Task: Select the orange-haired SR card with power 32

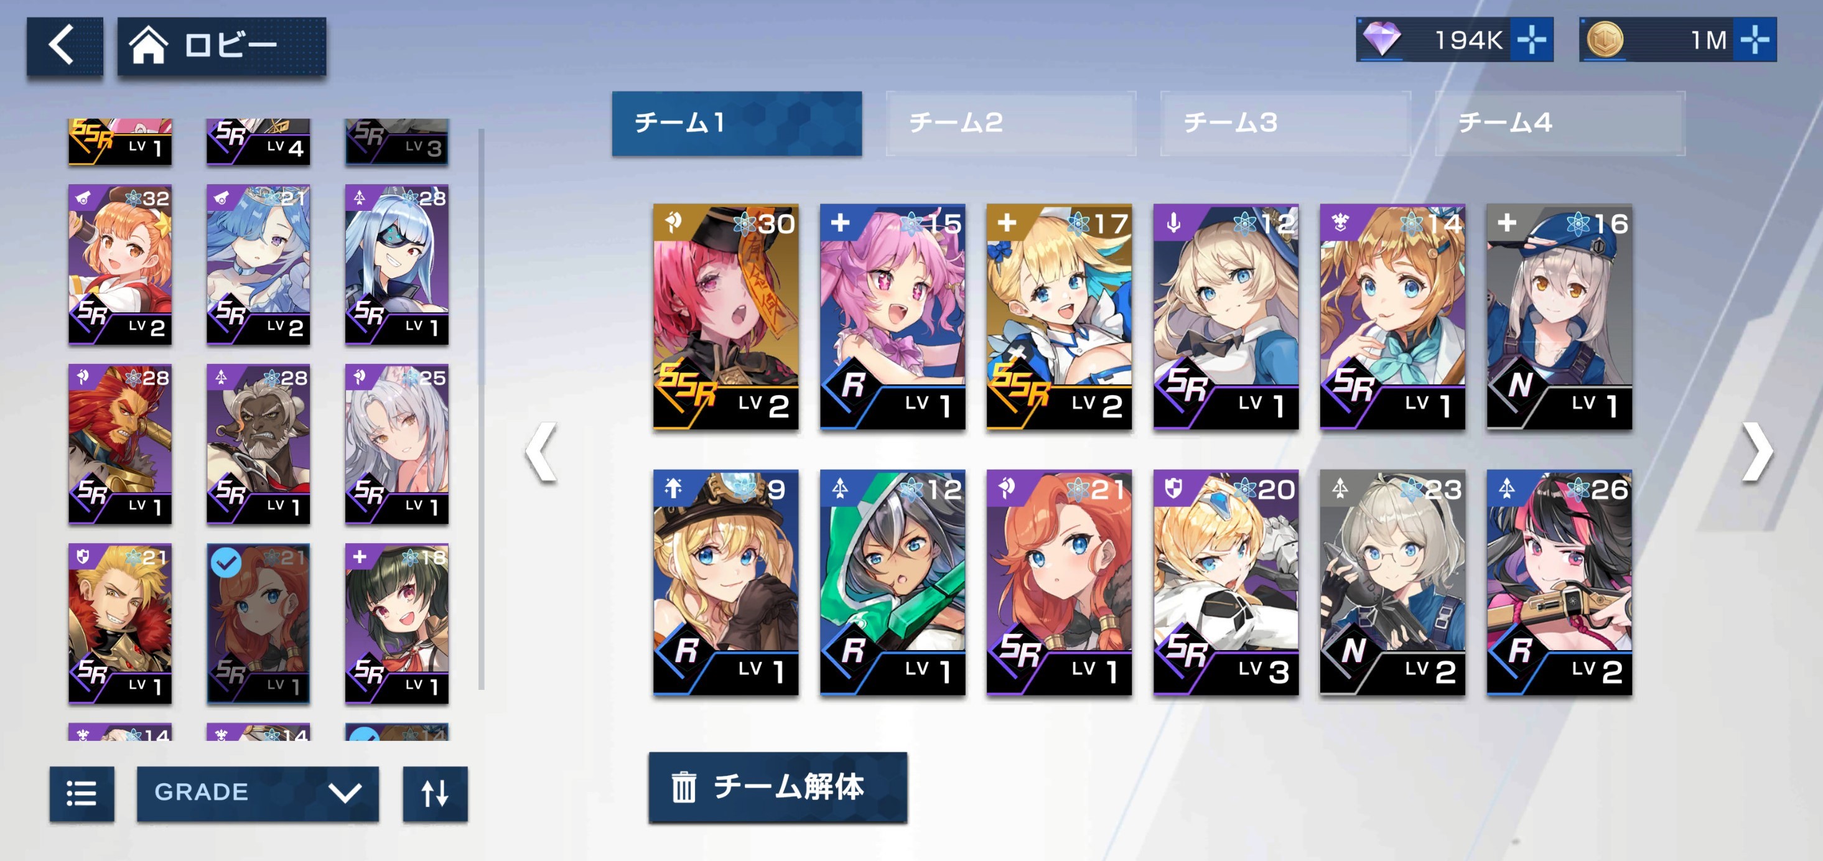Action: click(x=119, y=264)
